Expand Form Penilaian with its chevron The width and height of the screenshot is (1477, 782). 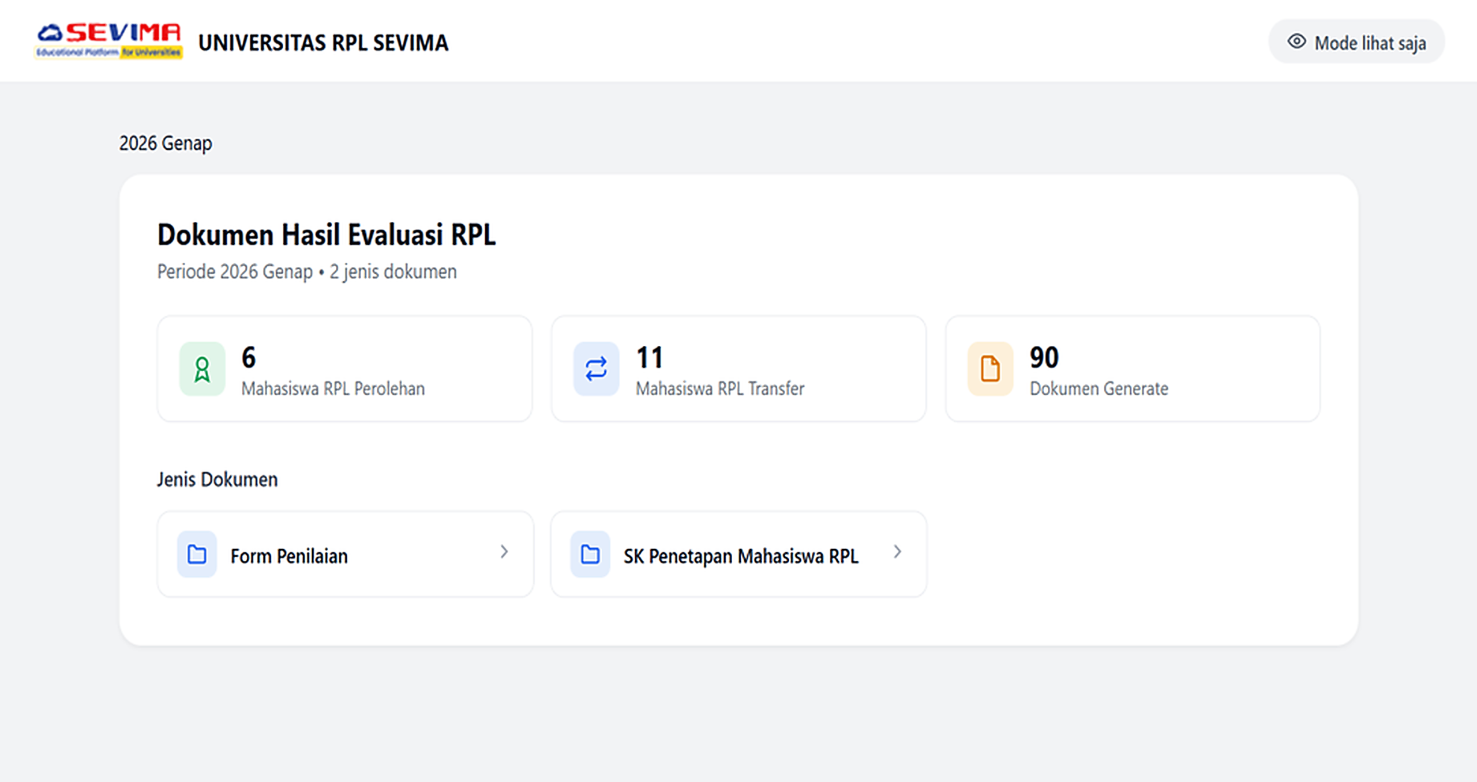[504, 552]
